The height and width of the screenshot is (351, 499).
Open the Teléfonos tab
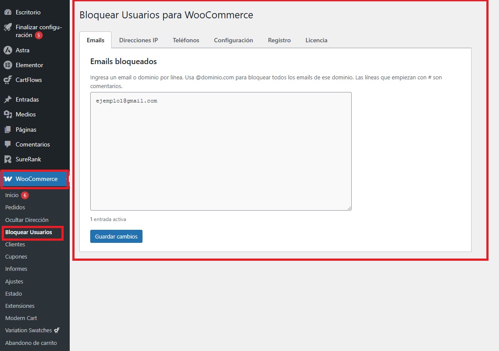click(x=186, y=40)
